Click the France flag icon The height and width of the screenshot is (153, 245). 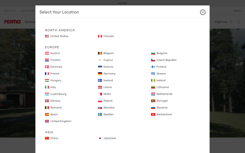coord(47,74)
